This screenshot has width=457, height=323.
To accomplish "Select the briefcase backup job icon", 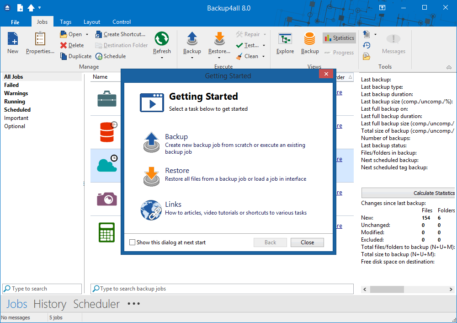I will point(106,99).
